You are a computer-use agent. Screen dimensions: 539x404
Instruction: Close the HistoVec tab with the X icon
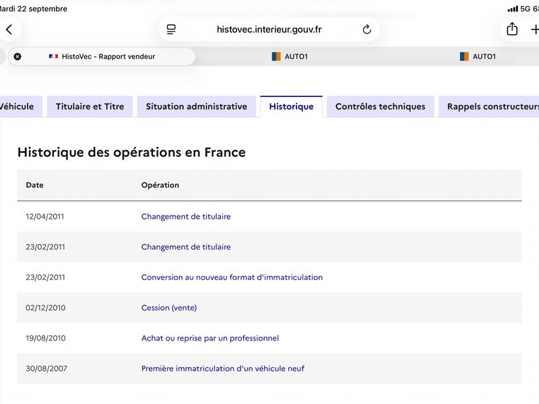click(18, 57)
